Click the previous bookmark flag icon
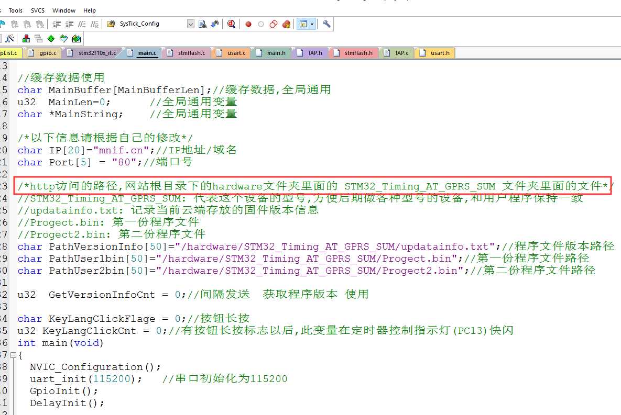The height and width of the screenshot is (415, 621). click(x=15, y=24)
